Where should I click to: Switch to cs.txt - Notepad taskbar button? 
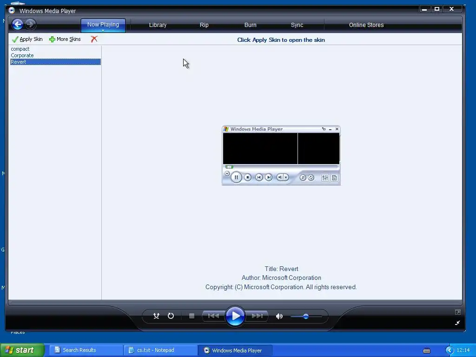[x=160, y=350]
